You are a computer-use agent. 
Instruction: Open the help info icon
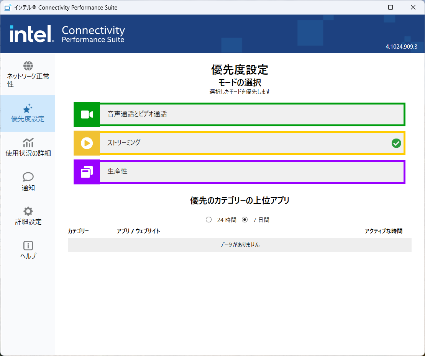coord(28,245)
